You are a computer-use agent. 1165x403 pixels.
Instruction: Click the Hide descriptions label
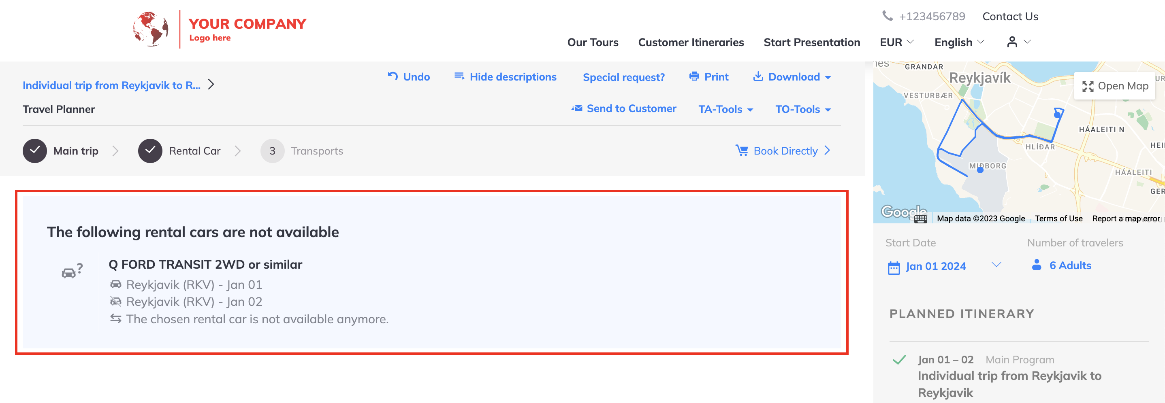pyautogui.click(x=513, y=77)
